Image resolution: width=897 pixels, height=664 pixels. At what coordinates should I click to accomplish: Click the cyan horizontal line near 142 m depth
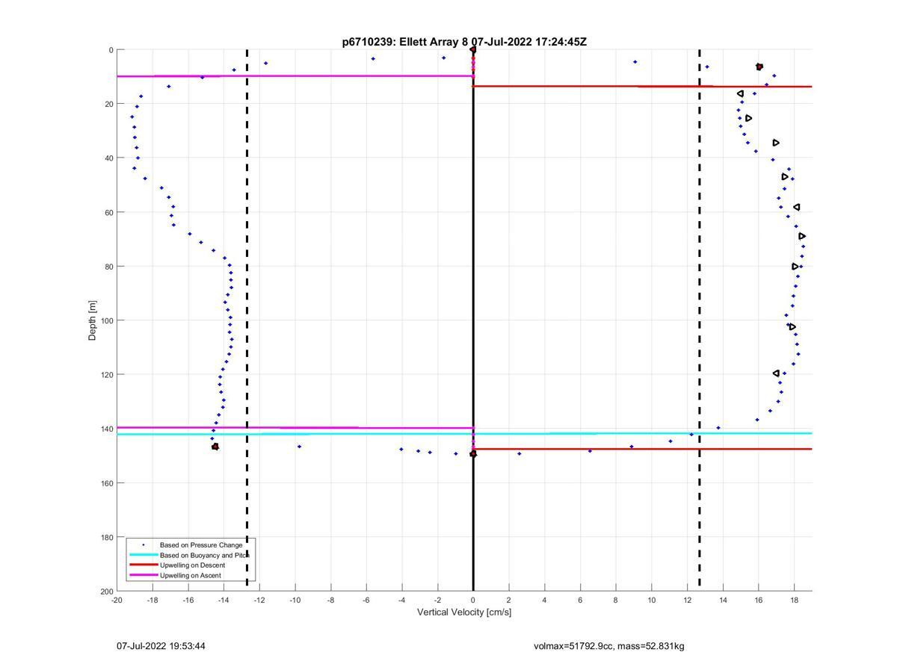(464, 434)
